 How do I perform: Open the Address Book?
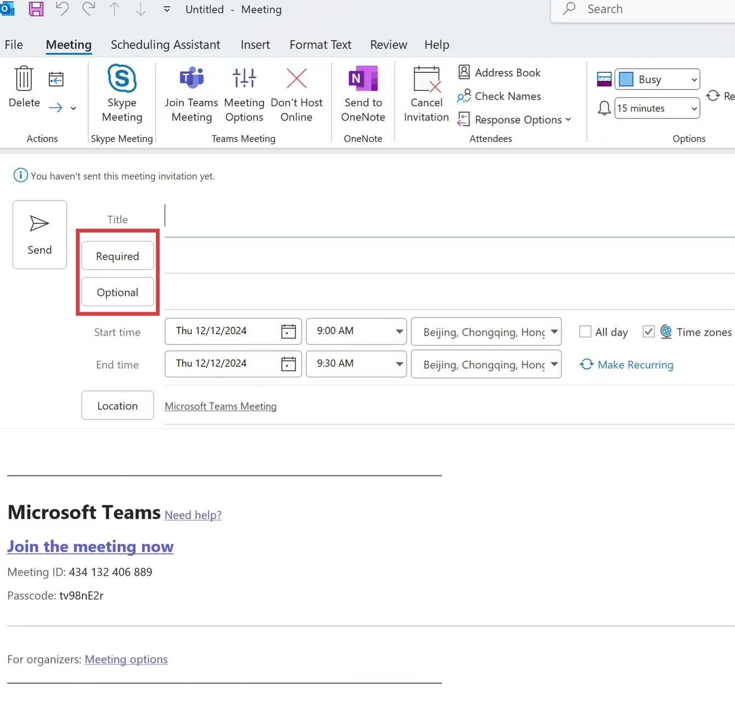click(499, 72)
